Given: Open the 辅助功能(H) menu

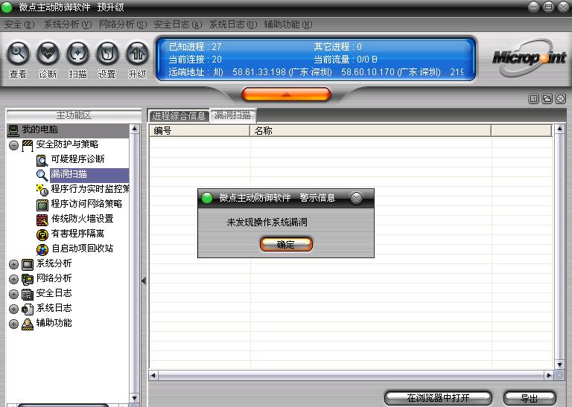Looking at the screenshot, I should click(287, 25).
